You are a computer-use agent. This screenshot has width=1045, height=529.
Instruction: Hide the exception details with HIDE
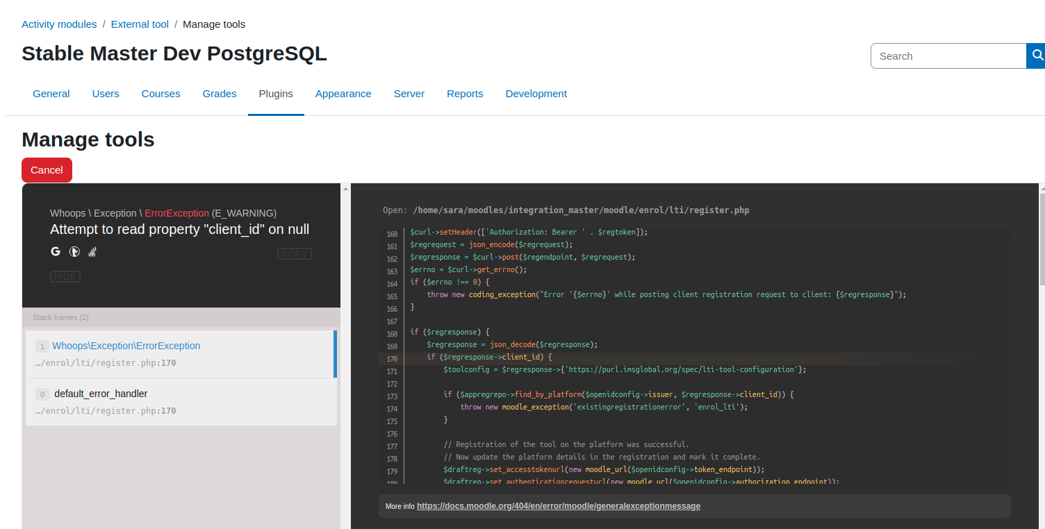pyautogui.click(x=65, y=277)
